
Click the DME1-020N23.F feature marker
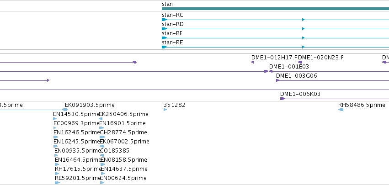pos(300,62)
